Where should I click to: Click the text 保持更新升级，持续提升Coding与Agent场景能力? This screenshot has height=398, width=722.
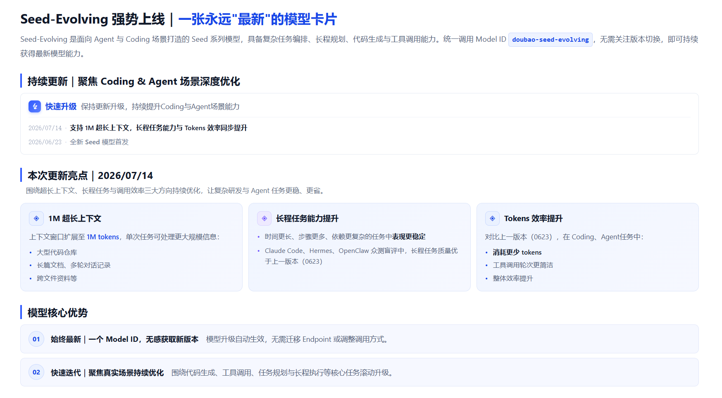tap(160, 107)
